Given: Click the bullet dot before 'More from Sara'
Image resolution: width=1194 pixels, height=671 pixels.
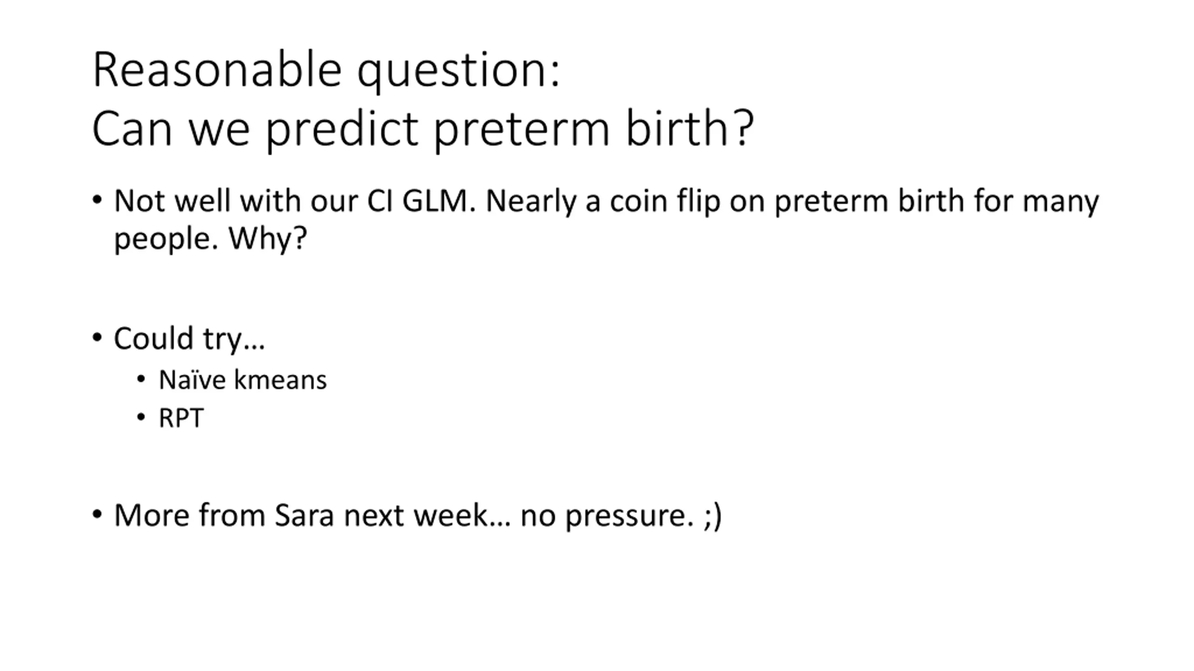Looking at the screenshot, I should click(97, 515).
